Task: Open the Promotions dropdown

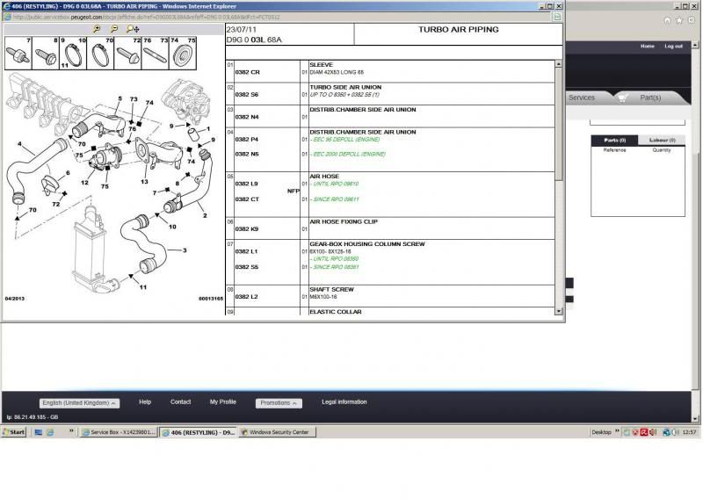Action: (x=279, y=403)
